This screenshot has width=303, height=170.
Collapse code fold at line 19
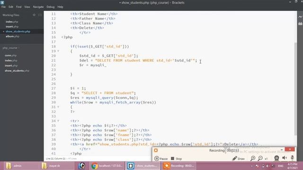58,51
